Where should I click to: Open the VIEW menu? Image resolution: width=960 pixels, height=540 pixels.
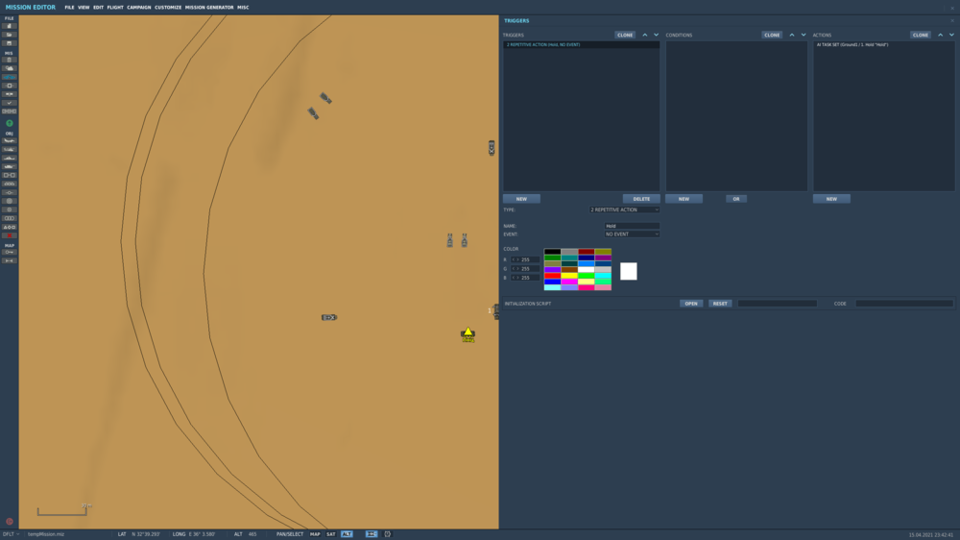point(84,8)
